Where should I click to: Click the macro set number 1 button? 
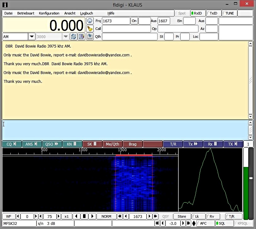tap(248, 144)
